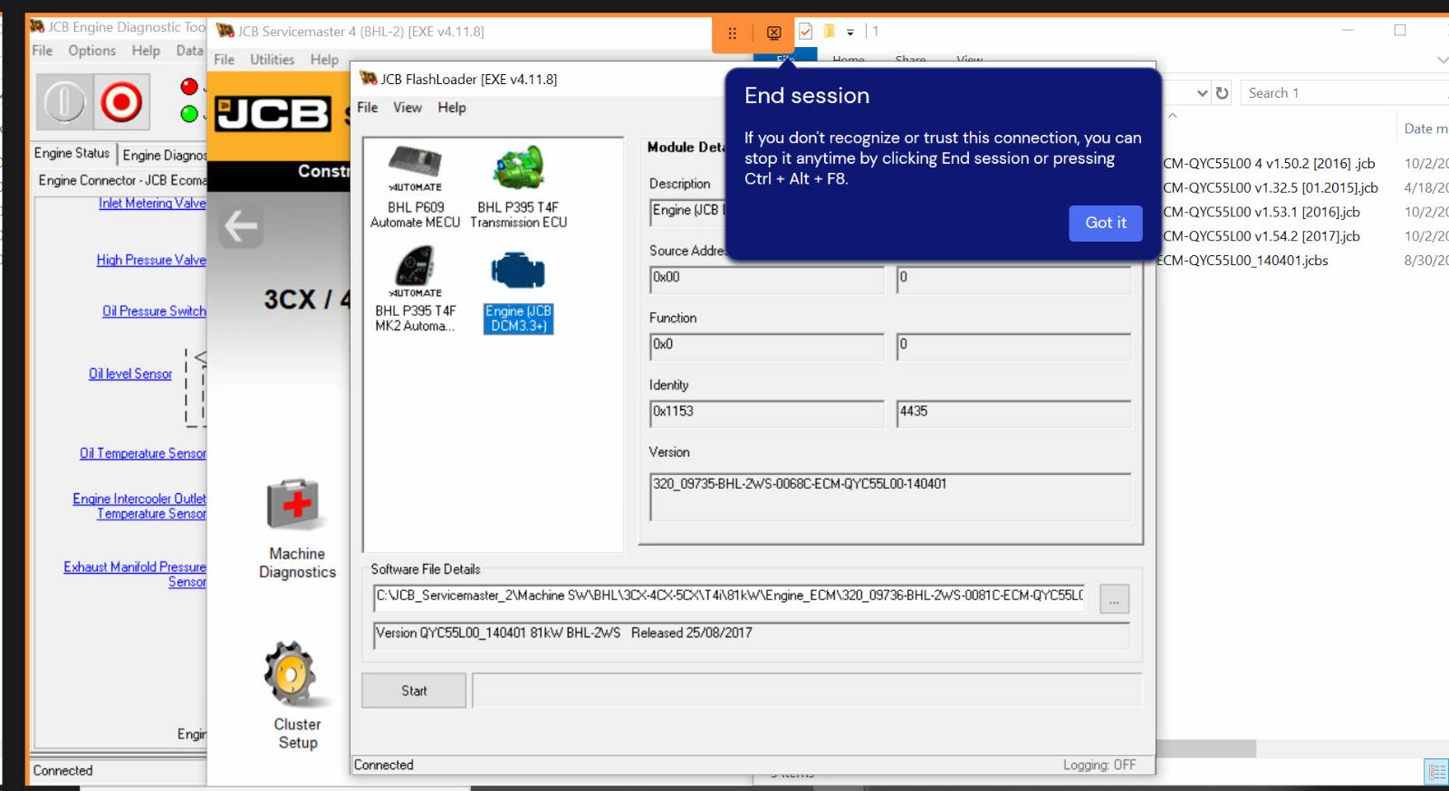Click the horizontal scrollbar in Explorer

click(1205, 749)
